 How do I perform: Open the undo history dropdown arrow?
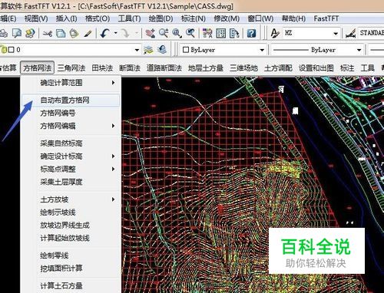click(116, 33)
